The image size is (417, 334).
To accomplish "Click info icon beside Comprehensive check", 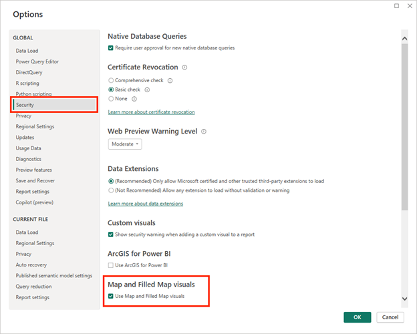I will pyautogui.click(x=170, y=81).
